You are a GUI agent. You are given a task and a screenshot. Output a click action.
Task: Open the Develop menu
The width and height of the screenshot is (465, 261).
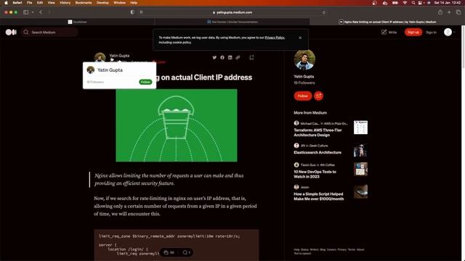102,3
